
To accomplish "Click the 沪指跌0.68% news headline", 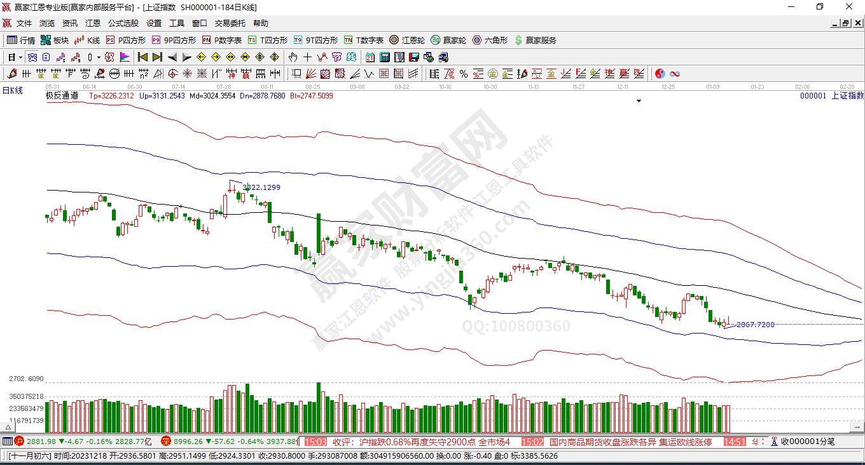I will (x=421, y=441).
